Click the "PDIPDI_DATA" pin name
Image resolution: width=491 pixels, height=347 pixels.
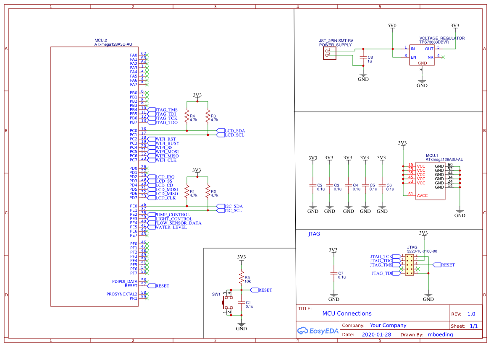(x=125, y=281)
